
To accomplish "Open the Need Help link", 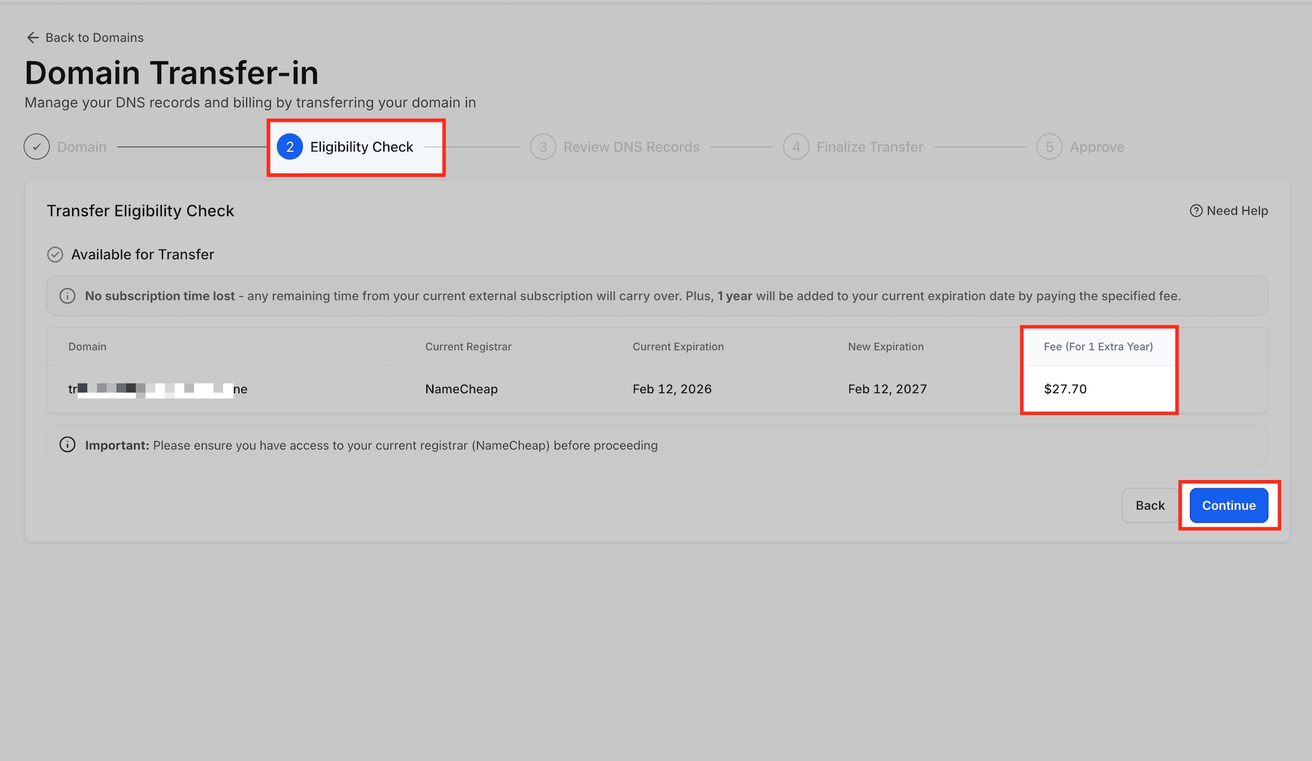I will pyautogui.click(x=1237, y=211).
